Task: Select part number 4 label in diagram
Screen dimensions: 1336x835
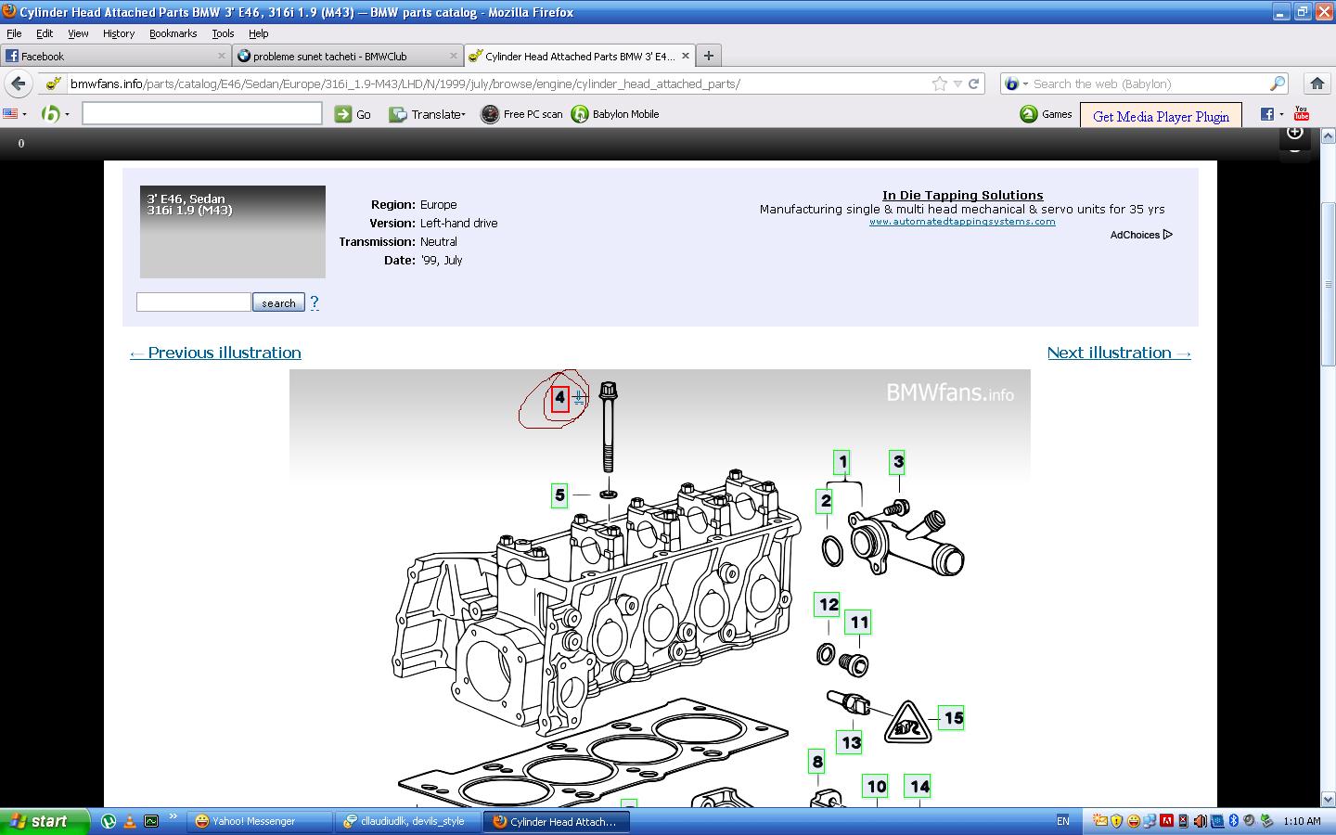Action: click(559, 398)
